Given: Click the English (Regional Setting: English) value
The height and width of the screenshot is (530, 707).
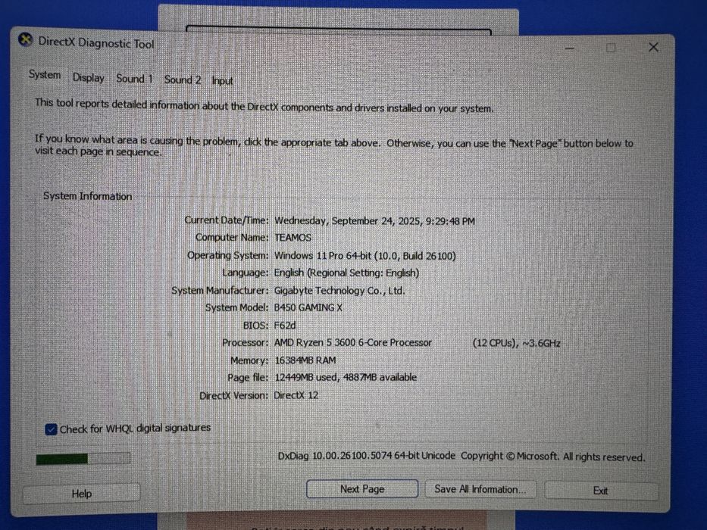Looking at the screenshot, I should (x=346, y=273).
